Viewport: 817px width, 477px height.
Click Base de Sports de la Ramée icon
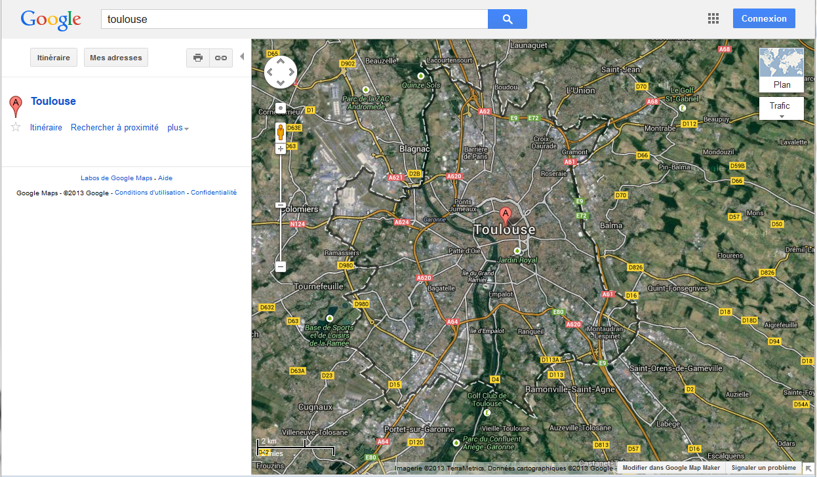329,318
